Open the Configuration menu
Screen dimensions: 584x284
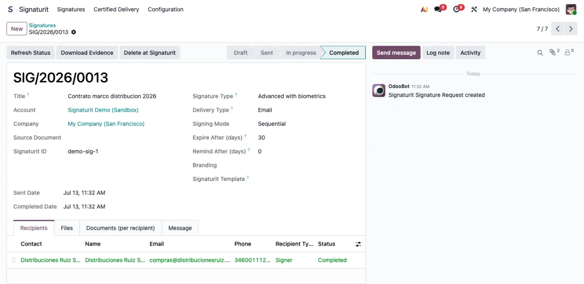coord(166,9)
